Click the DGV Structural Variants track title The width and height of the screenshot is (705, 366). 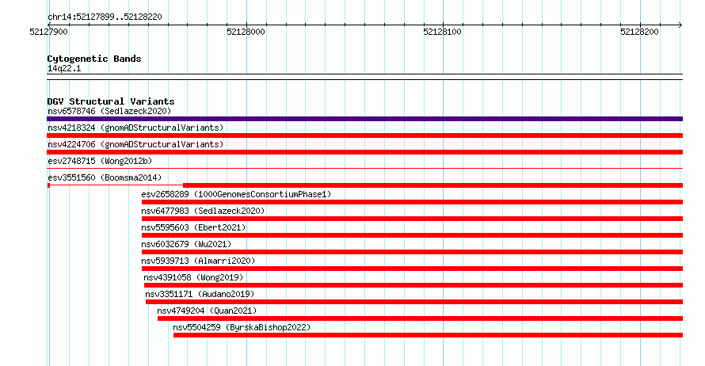111,101
